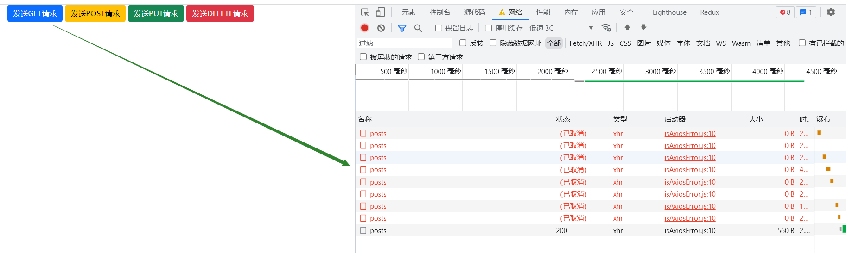Open the Redux tab

pyautogui.click(x=709, y=12)
